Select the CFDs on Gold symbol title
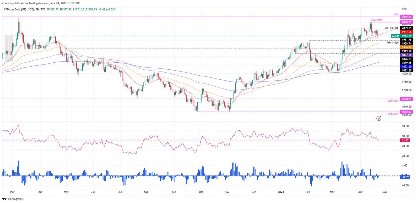This screenshot has width=416, height=203. [19, 9]
